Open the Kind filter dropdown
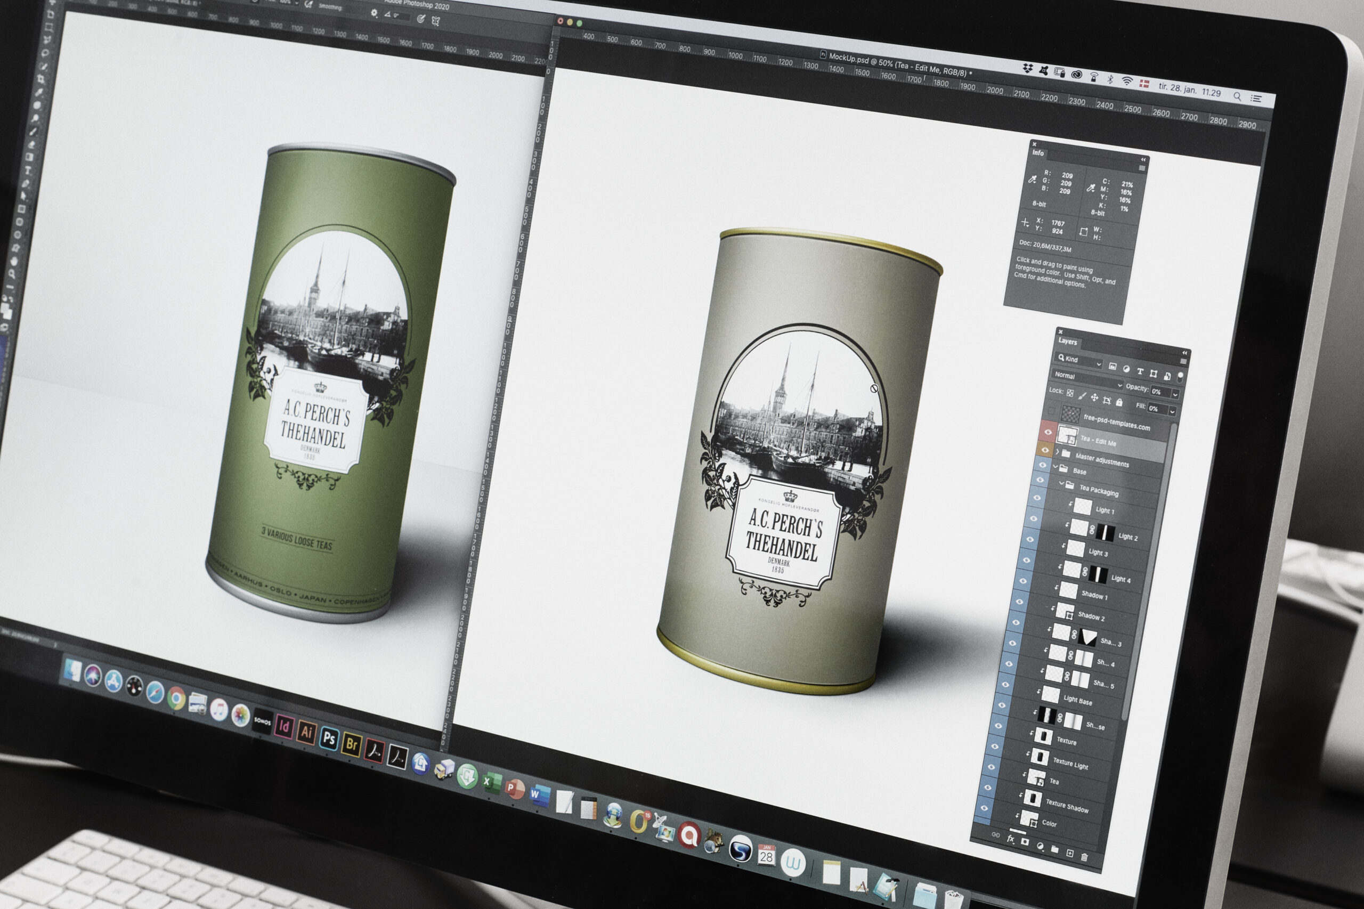Screen dimensions: 1364x909 1079,360
